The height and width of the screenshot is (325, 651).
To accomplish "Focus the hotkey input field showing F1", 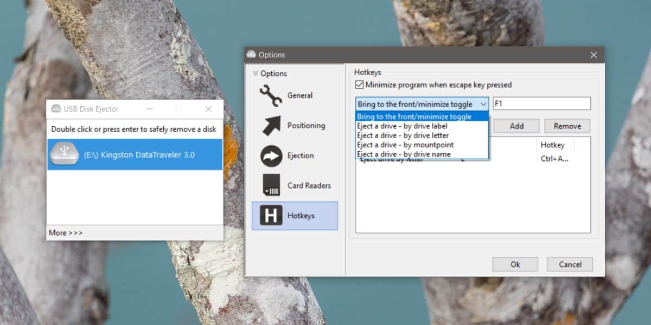I will coord(541,103).
